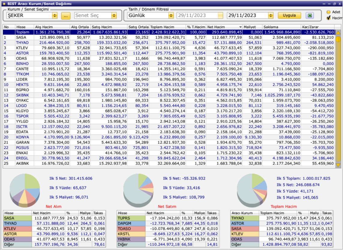Click the sort arrow on Net Hacim header

pos(240,27)
